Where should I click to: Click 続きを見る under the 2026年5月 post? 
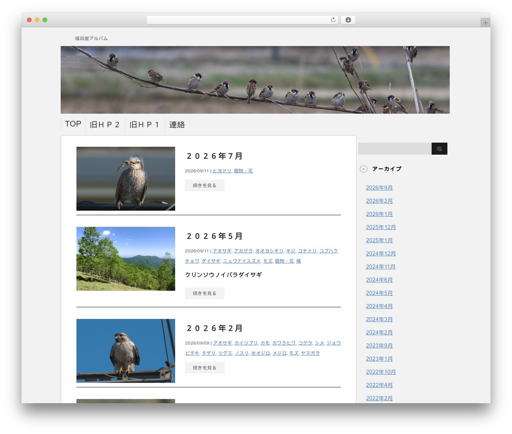coord(204,293)
